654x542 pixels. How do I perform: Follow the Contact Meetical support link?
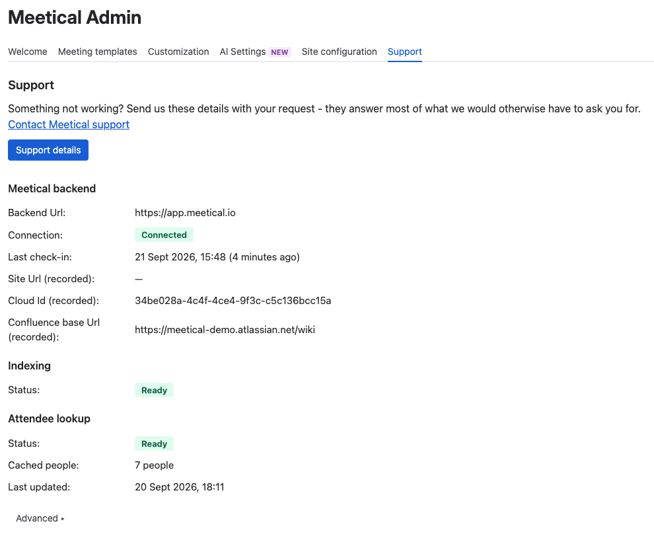click(69, 124)
